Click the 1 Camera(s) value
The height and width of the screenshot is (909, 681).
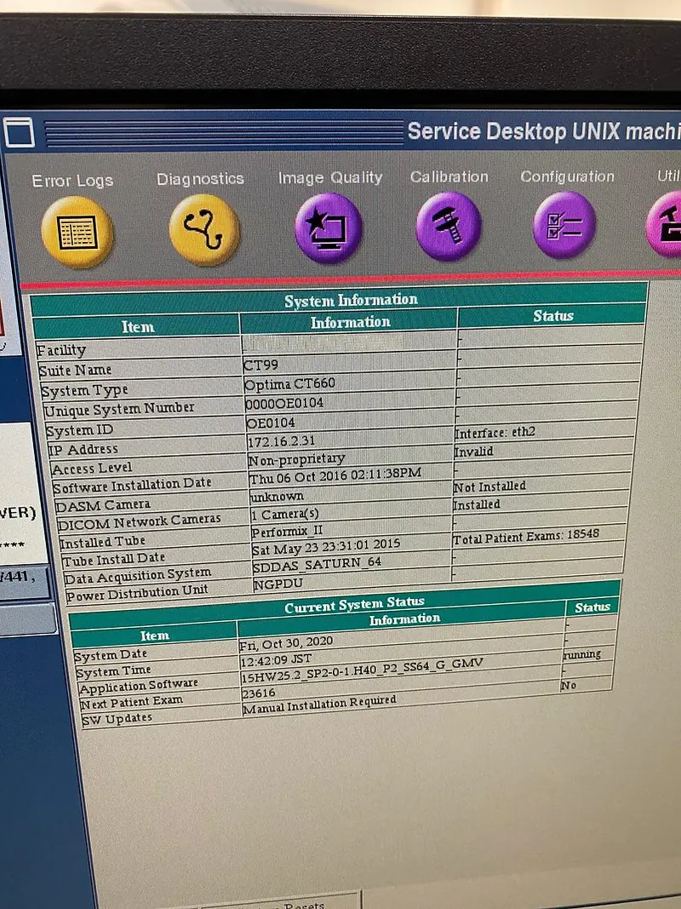(284, 514)
